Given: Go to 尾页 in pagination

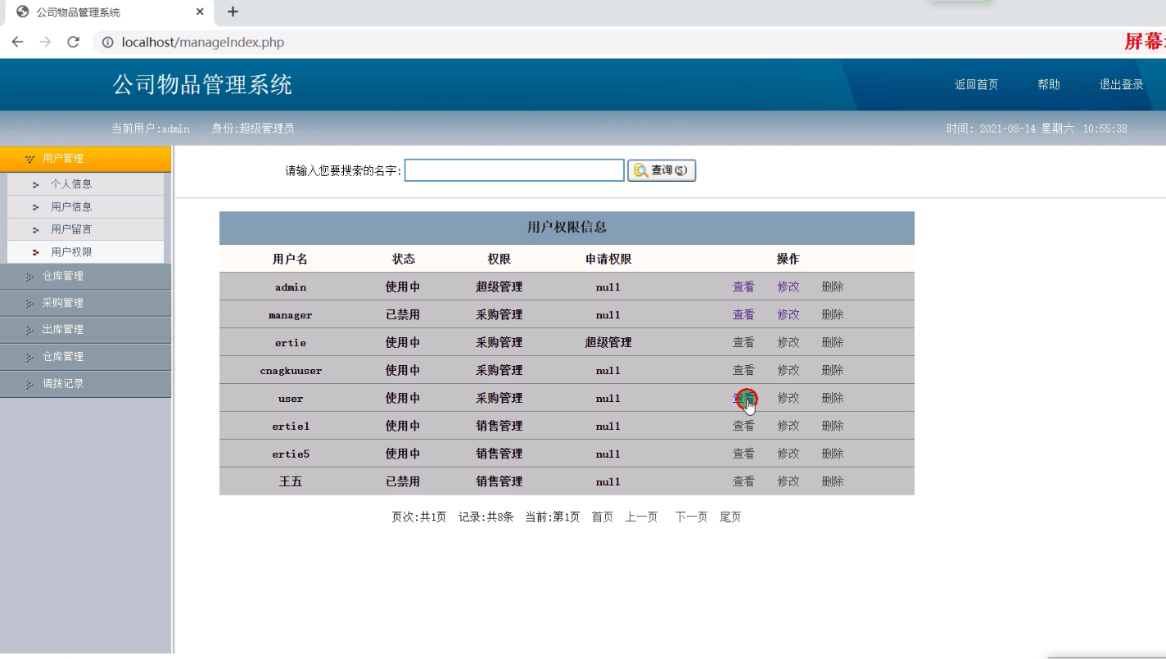Looking at the screenshot, I should tap(730, 517).
